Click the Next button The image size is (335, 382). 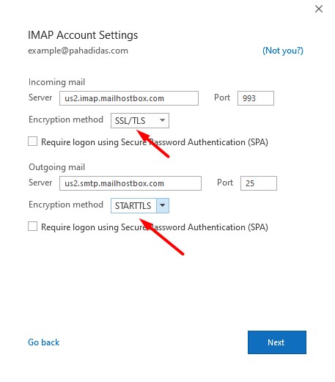(277, 342)
